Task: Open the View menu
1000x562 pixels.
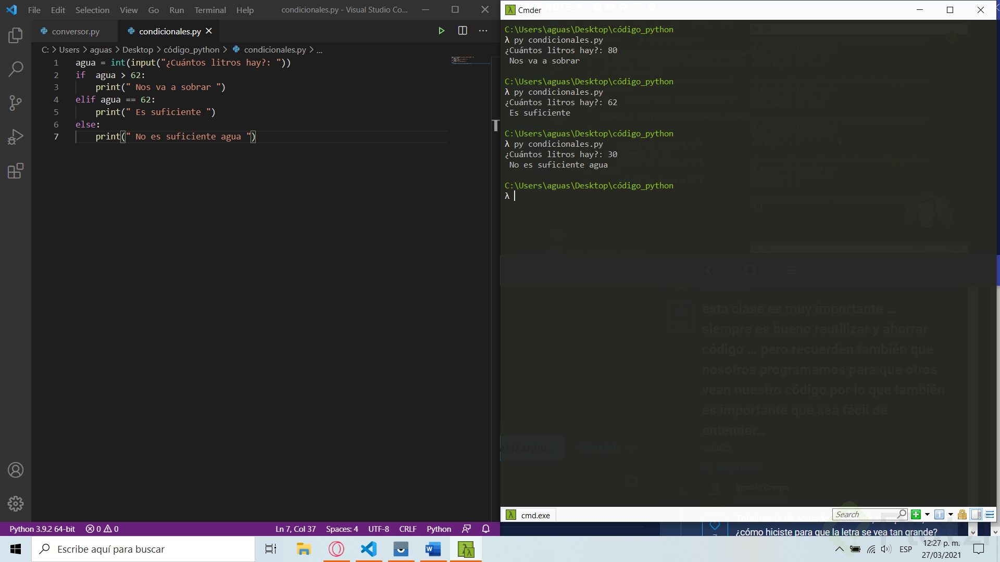Action: (x=129, y=10)
